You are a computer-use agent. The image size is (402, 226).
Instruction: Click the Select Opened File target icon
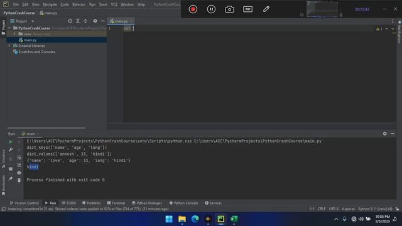pos(70,21)
